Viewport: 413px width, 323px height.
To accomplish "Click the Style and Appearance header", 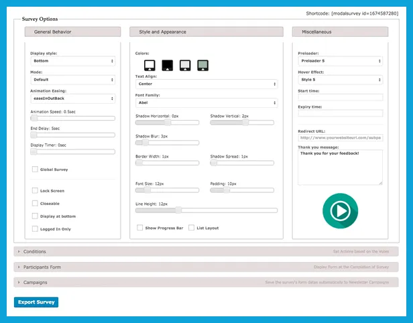I will (x=206, y=32).
